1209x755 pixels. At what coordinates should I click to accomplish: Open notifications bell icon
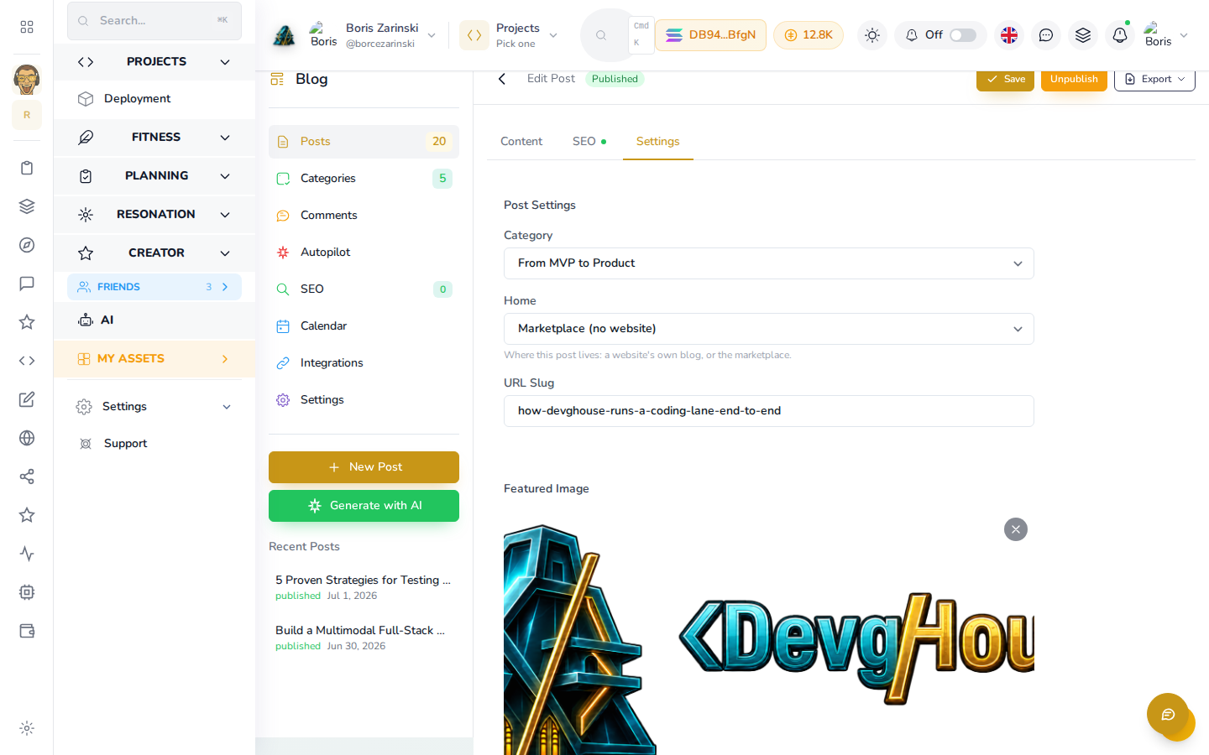(1120, 35)
